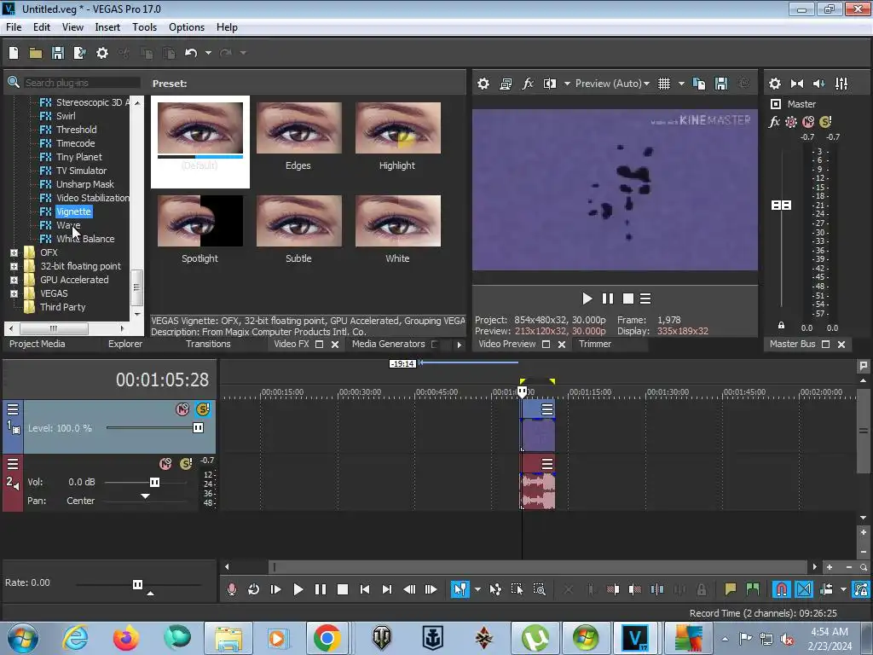Open the Preview (Auto) quality dropdown
The image size is (873, 655).
point(612,84)
